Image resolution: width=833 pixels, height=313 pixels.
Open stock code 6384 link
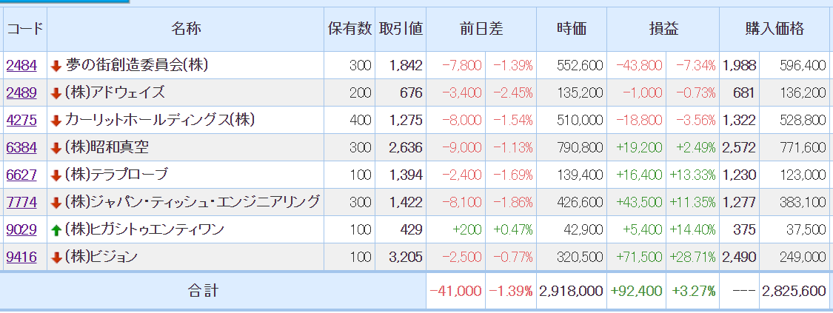coord(21,148)
